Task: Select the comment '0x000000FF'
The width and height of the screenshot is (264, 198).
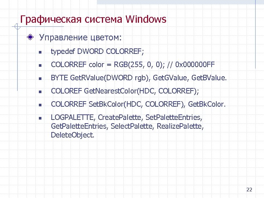Action: coord(195,65)
